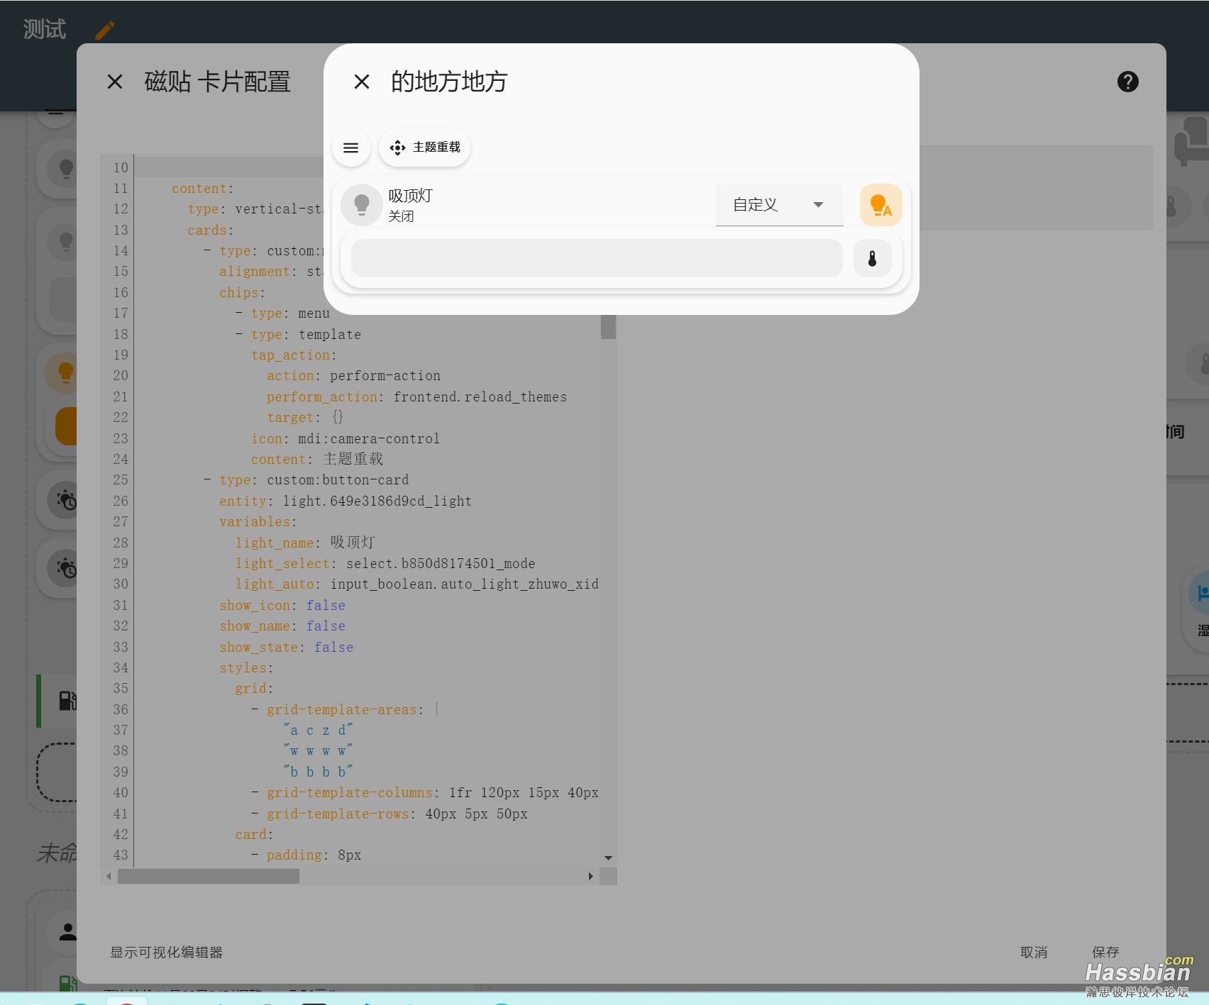Click the custom:button-card type line
This screenshot has width=1209, height=1005.
coord(307,480)
